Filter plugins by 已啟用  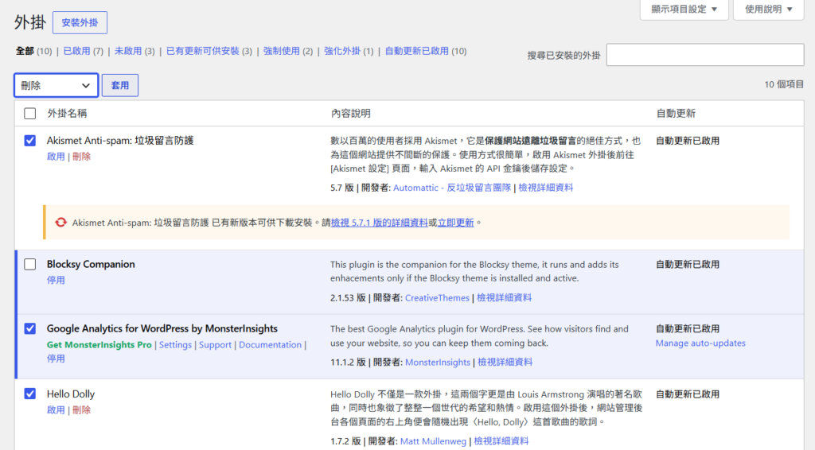point(76,51)
